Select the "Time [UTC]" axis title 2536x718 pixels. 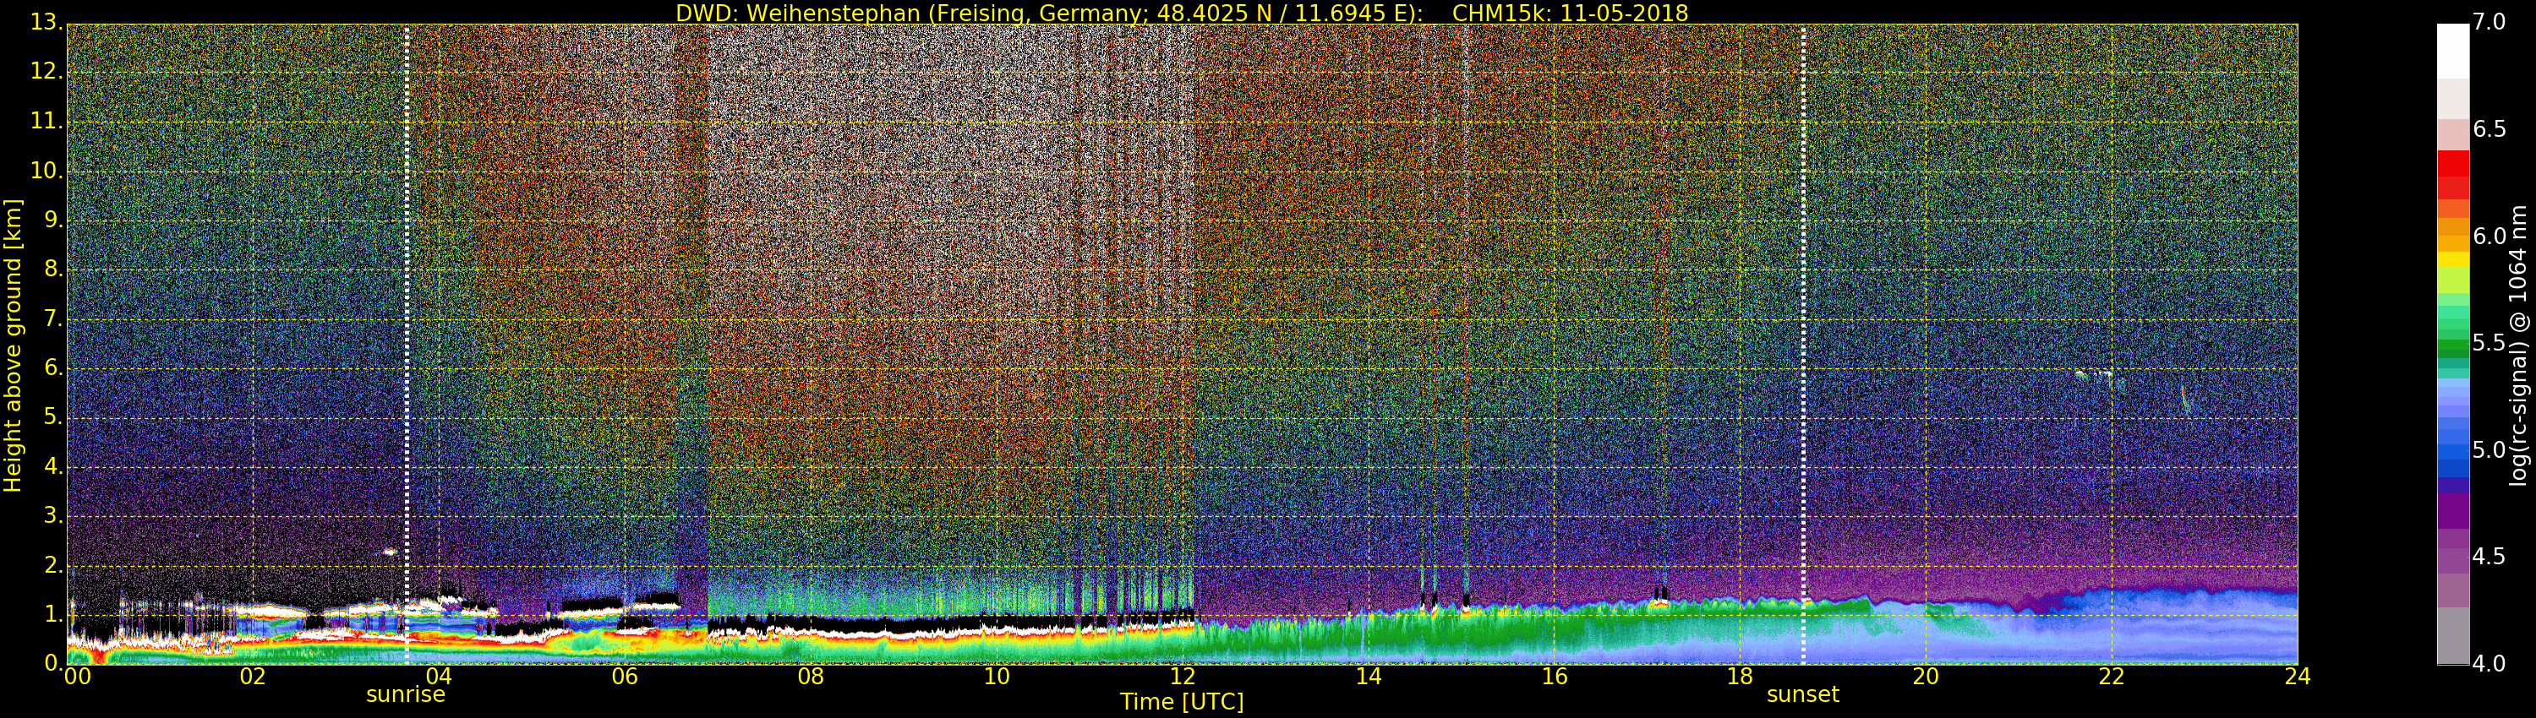click(x=1182, y=702)
